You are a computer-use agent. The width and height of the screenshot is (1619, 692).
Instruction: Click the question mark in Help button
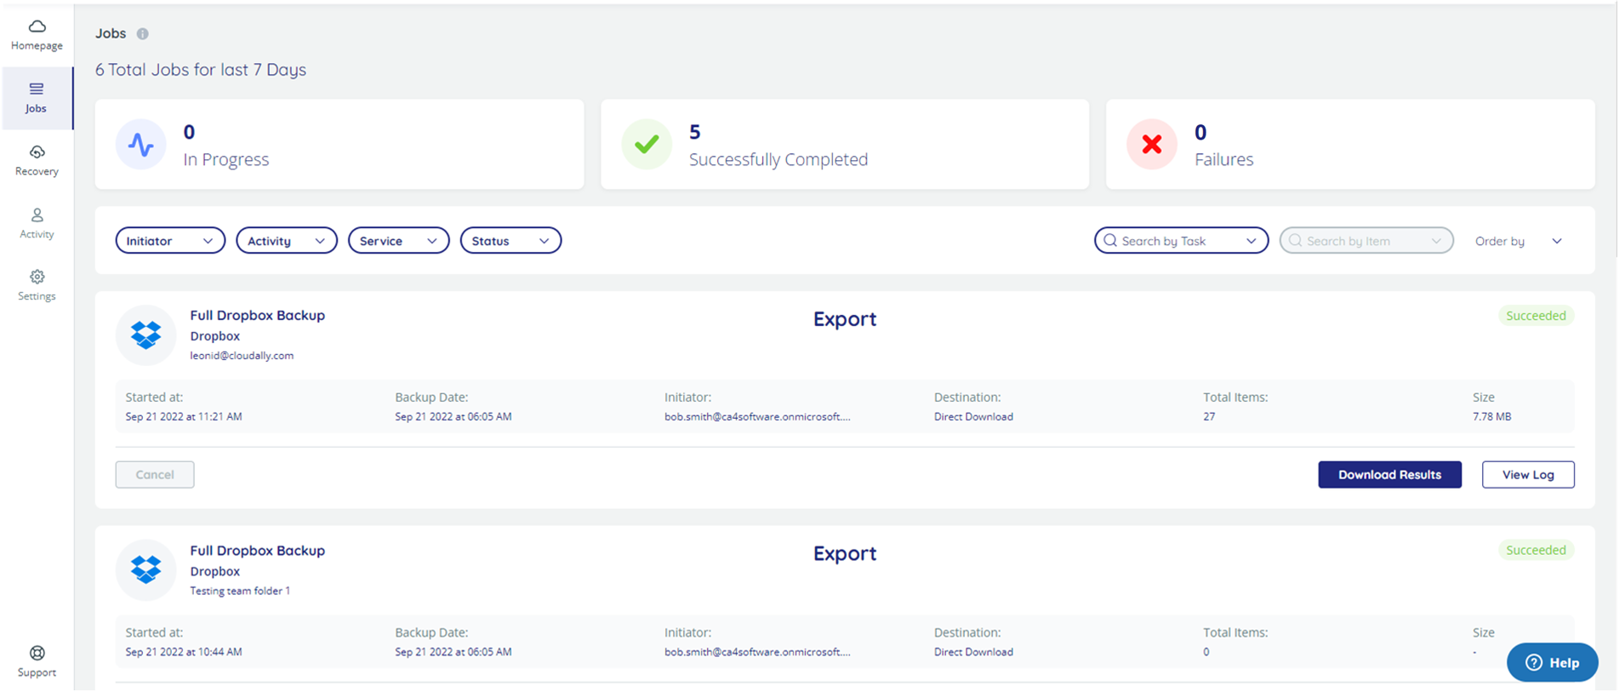[x=1533, y=663]
